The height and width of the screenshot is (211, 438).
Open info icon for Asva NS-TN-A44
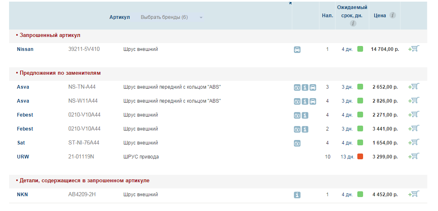305,87
